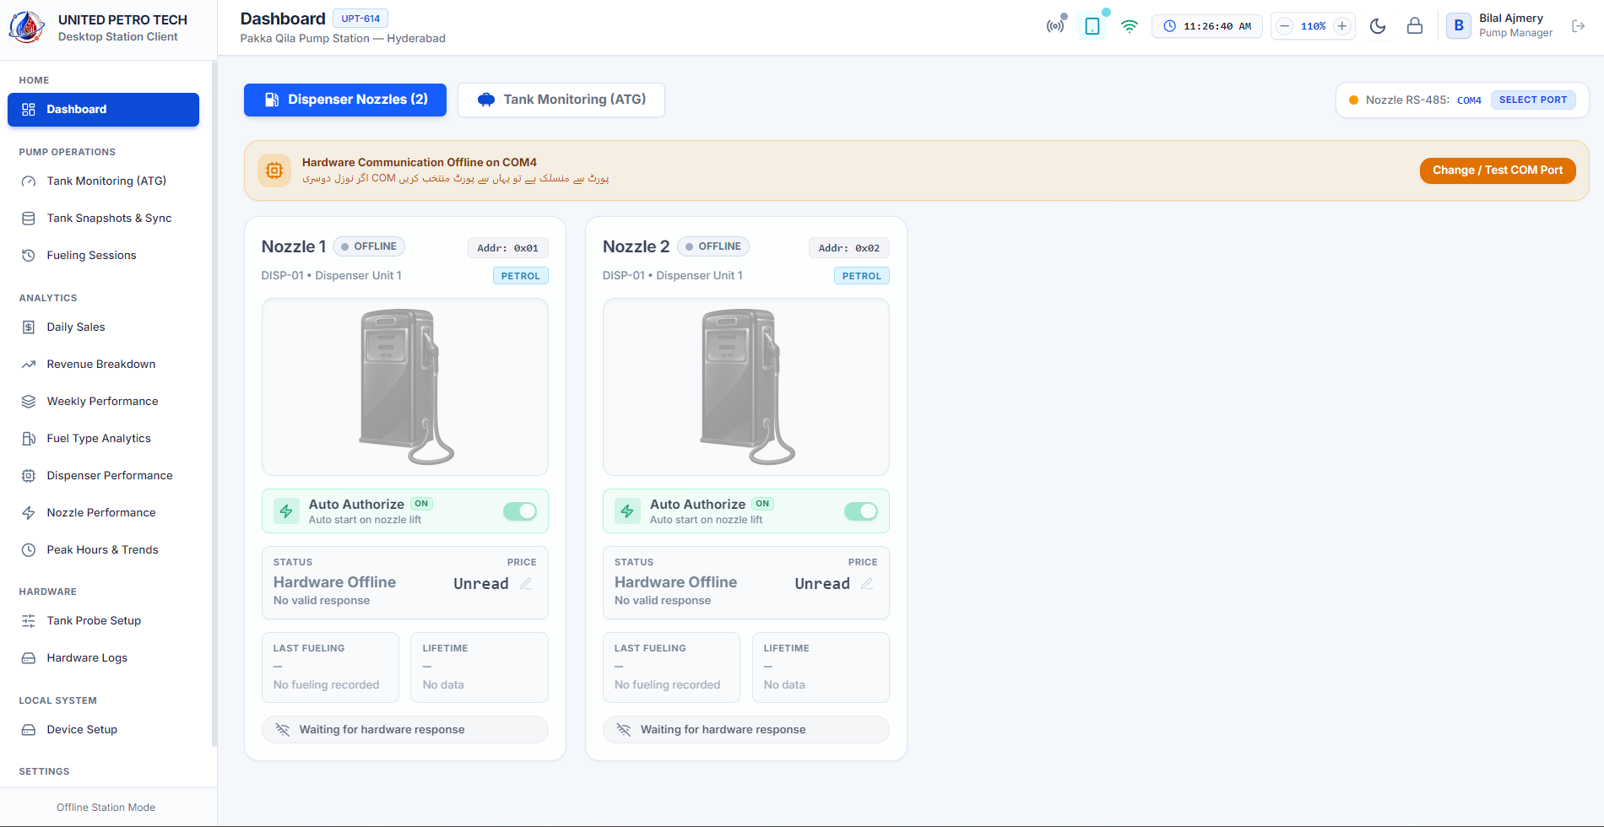The width and height of the screenshot is (1604, 827).
Task: Click Change / Test COM Port button
Action: 1498,170
